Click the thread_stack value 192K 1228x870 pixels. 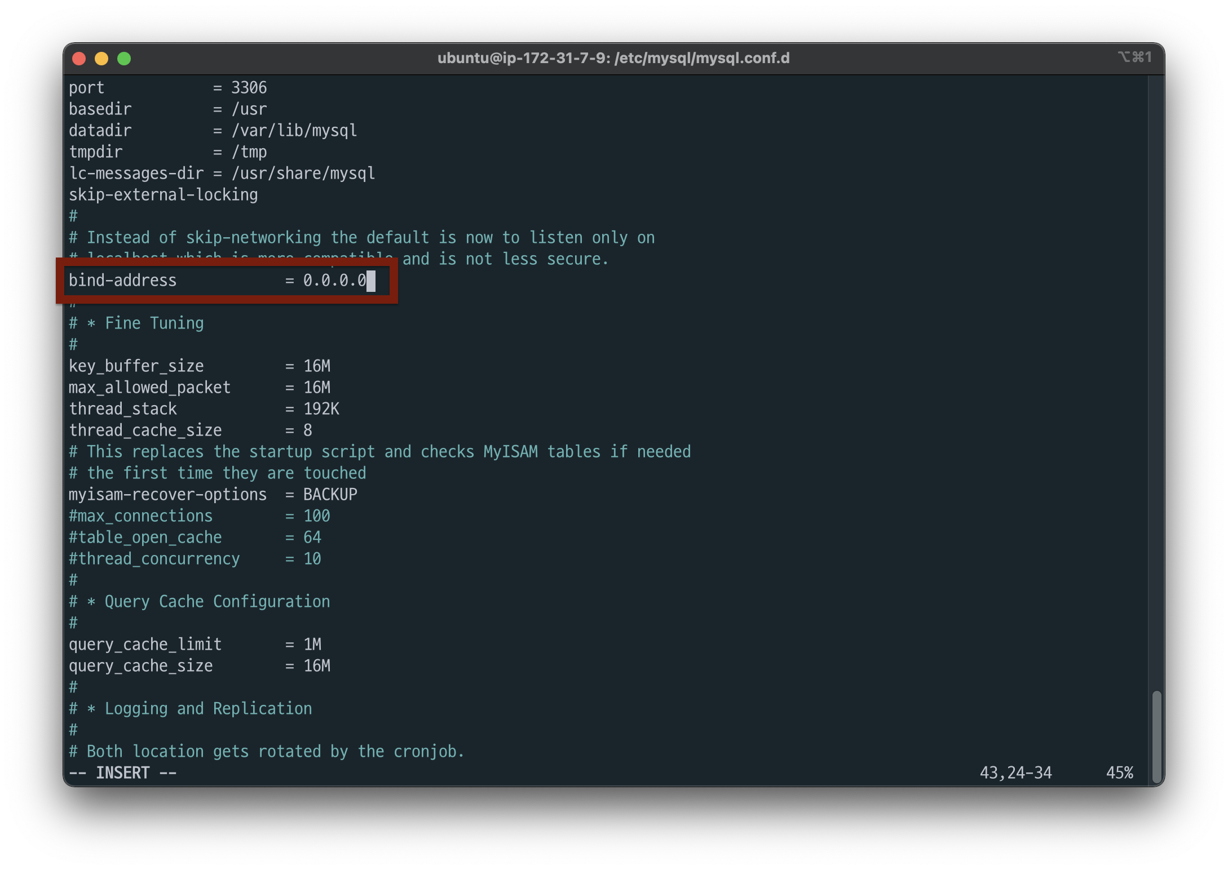321,409
